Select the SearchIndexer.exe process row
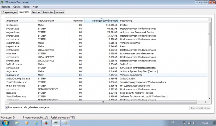The image size is (216, 126). pos(106,96)
